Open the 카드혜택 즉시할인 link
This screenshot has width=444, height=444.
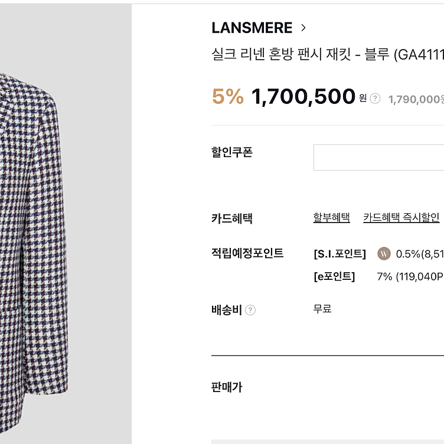pos(401,217)
